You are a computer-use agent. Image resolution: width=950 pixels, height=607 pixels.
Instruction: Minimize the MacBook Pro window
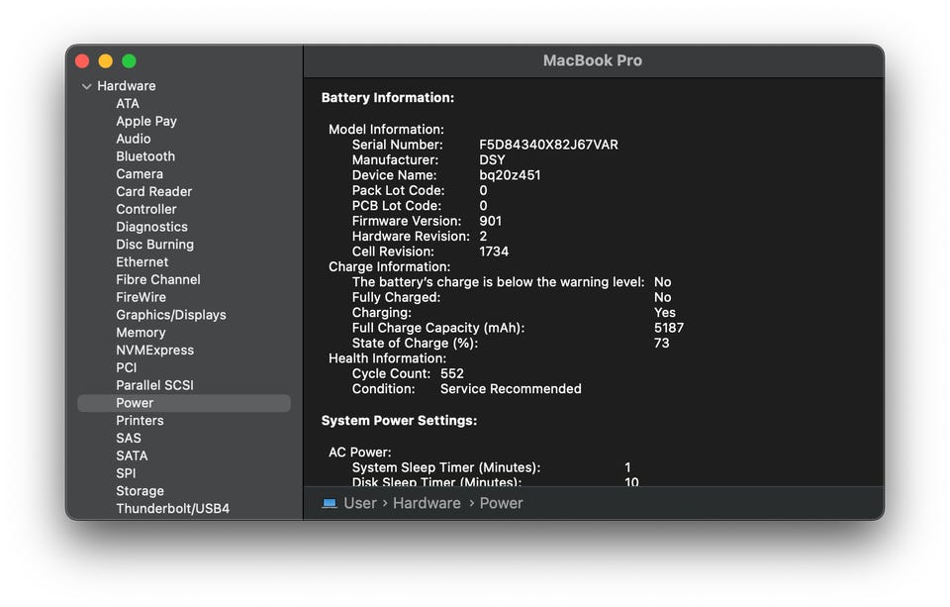(106, 61)
